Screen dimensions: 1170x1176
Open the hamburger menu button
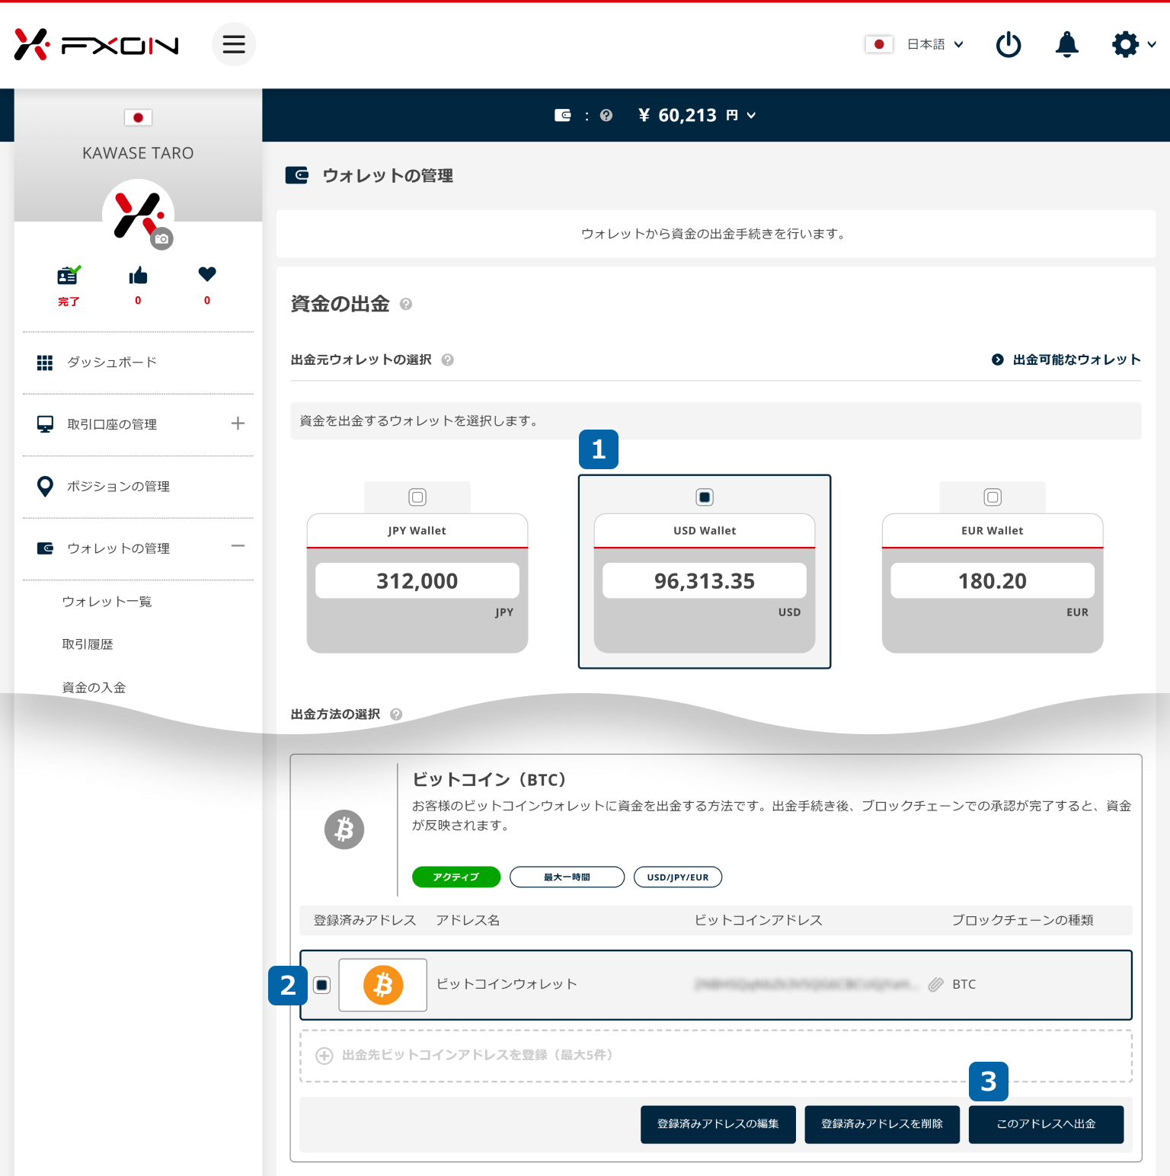pyautogui.click(x=234, y=44)
